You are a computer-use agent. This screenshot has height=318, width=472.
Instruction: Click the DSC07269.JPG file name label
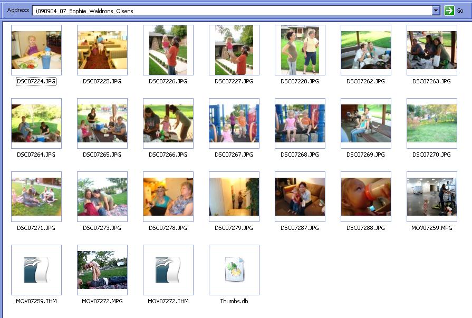[x=366, y=155]
